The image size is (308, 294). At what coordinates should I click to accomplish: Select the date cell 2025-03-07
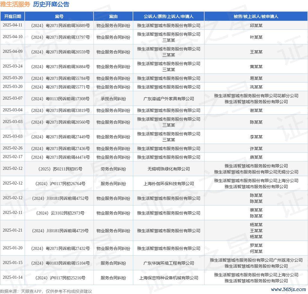pyautogui.click(x=13, y=98)
